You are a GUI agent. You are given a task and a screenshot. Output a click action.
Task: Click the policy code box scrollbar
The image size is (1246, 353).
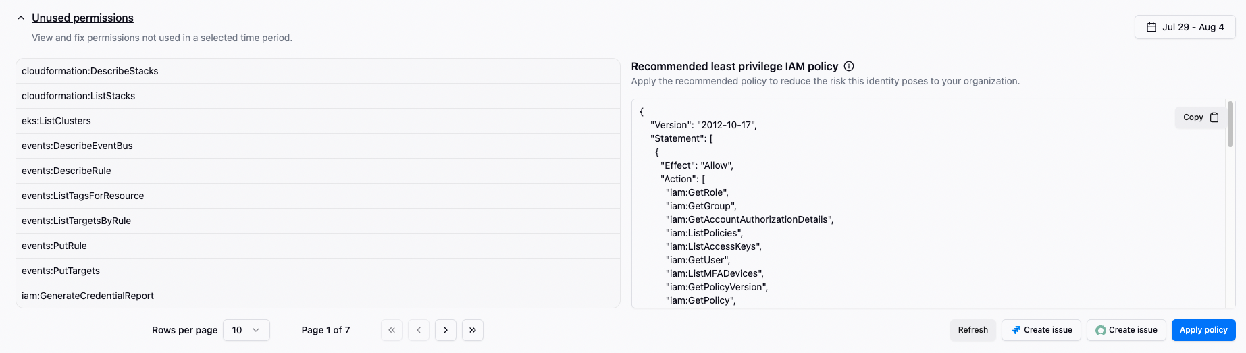(1230, 125)
